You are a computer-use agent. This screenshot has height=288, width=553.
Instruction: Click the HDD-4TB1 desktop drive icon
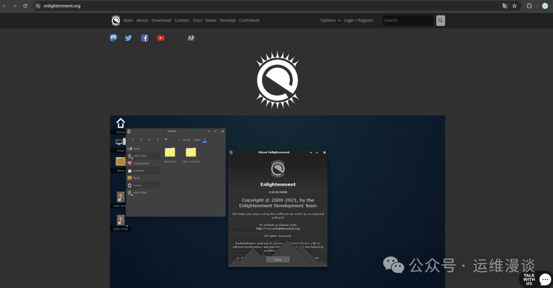pyautogui.click(x=121, y=220)
